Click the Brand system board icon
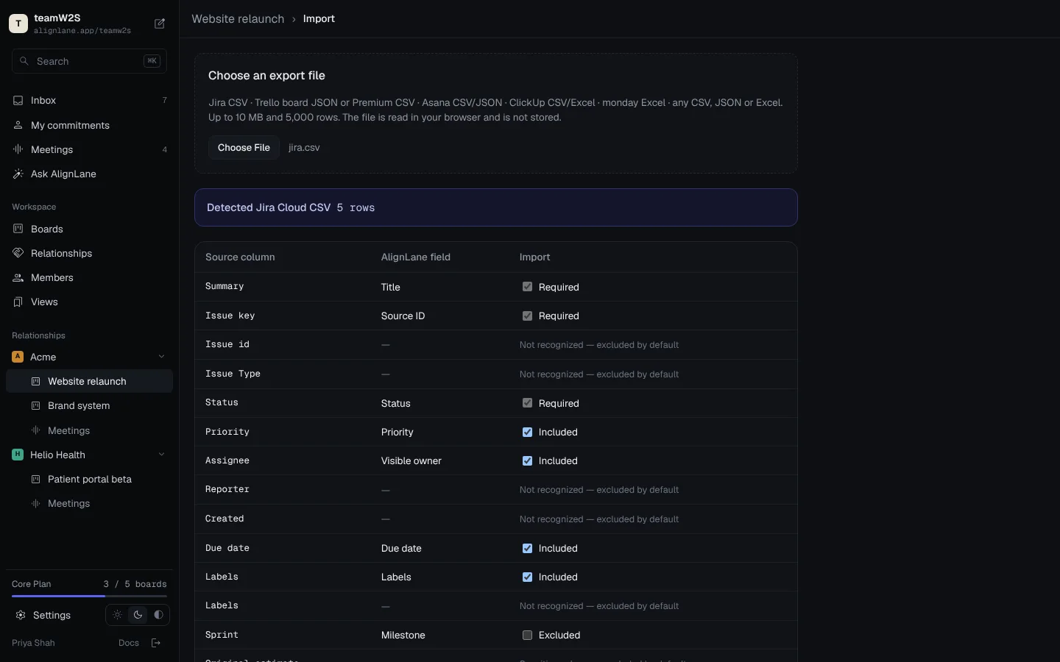Image resolution: width=1060 pixels, height=662 pixels. coord(35,405)
